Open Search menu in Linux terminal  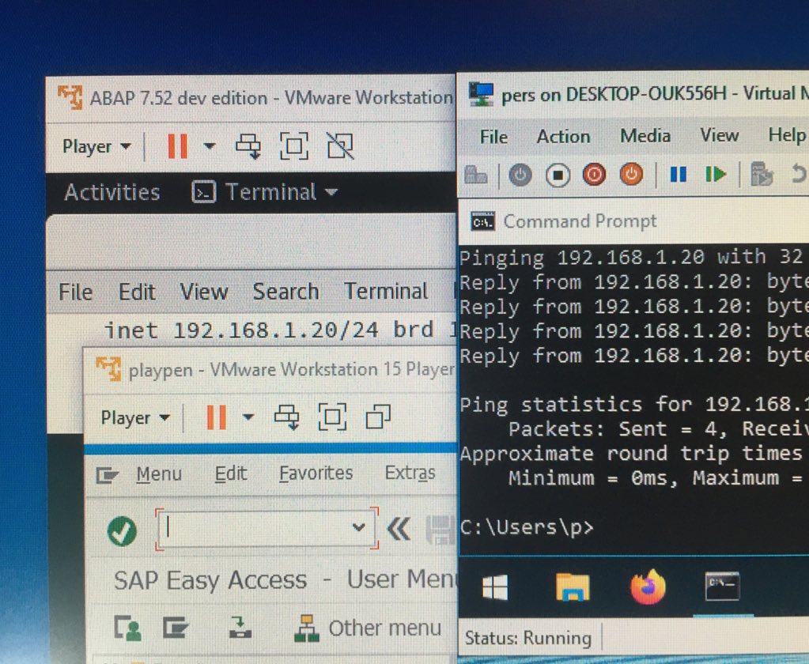(285, 292)
